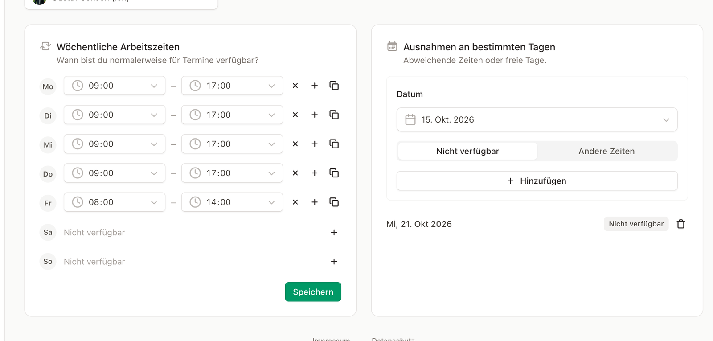Click Sunday's 'Nicht verfügbar' text
Screen dimensions: 713x341
[94, 262]
